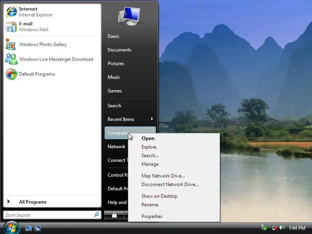Click the lock button in Start menu
The width and height of the screenshot is (312, 234).
pyautogui.click(x=114, y=215)
